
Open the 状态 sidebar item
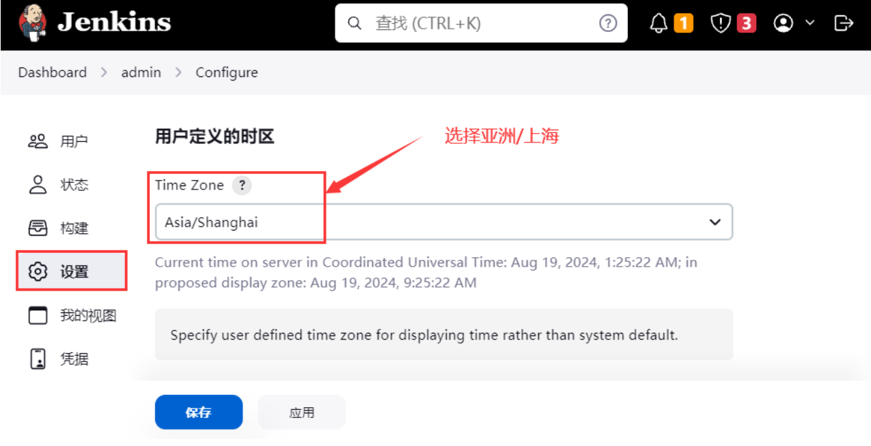59,185
